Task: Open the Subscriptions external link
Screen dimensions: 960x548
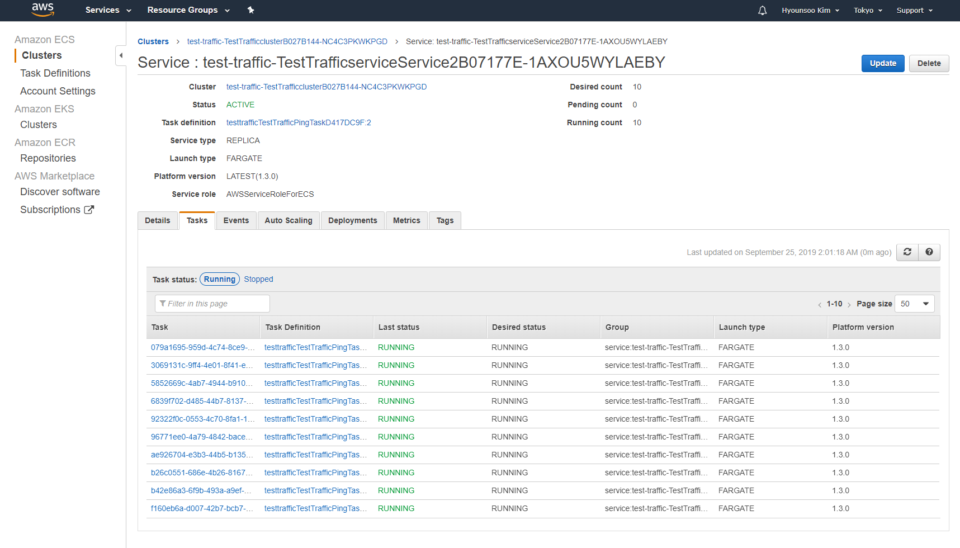Action: pyautogui.click(x=57, y=210)
